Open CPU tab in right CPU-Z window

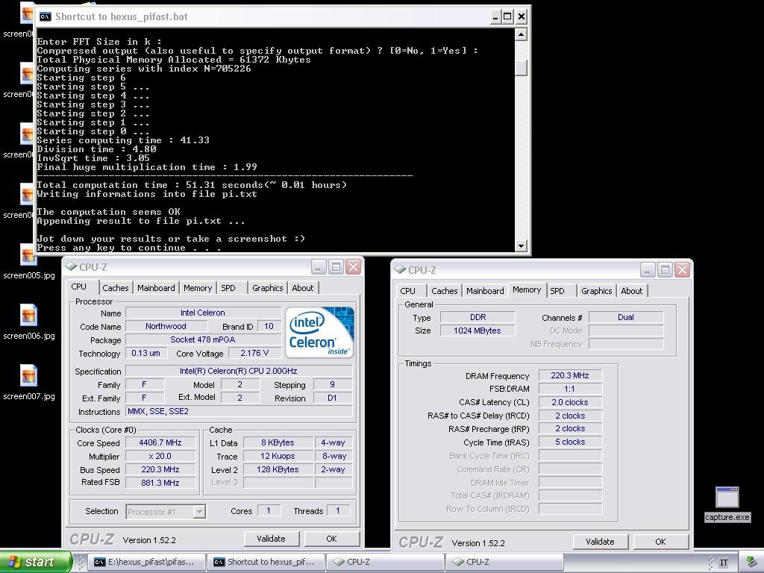[408, 291]
